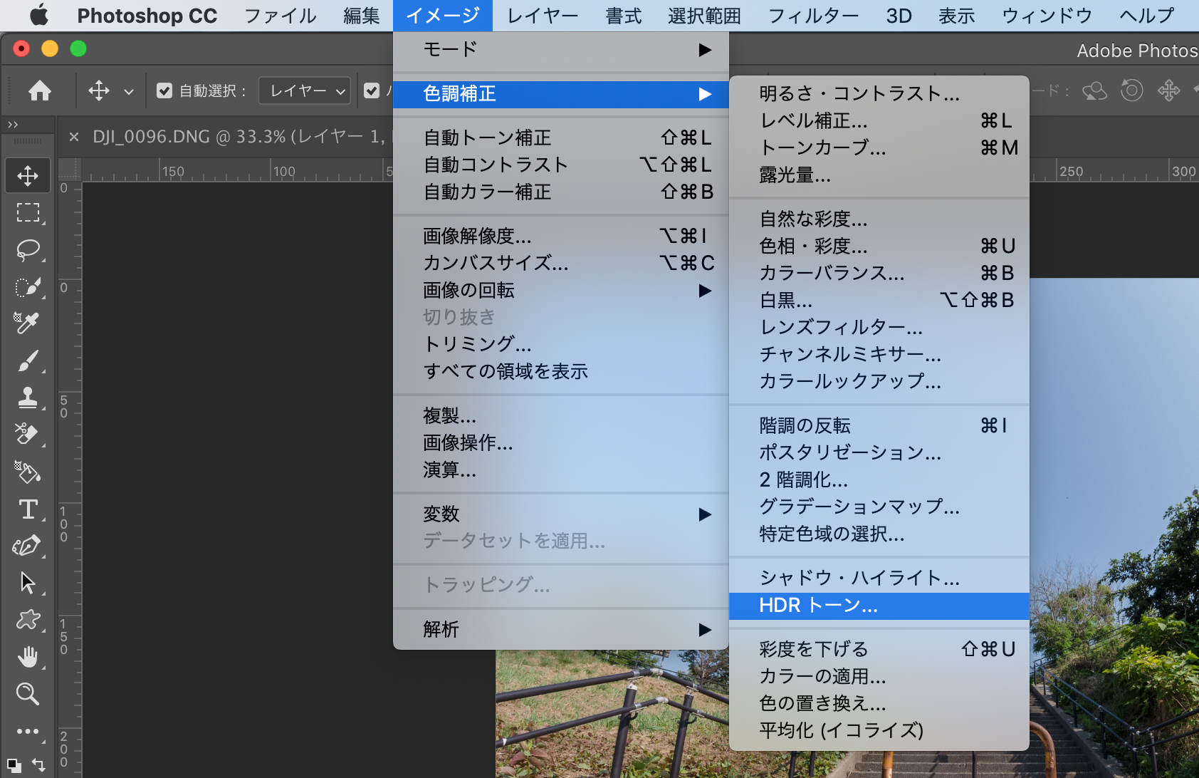Select the Path Selection arrow tool
Viewport: 1199px width, 778px height.
[28, 583]
